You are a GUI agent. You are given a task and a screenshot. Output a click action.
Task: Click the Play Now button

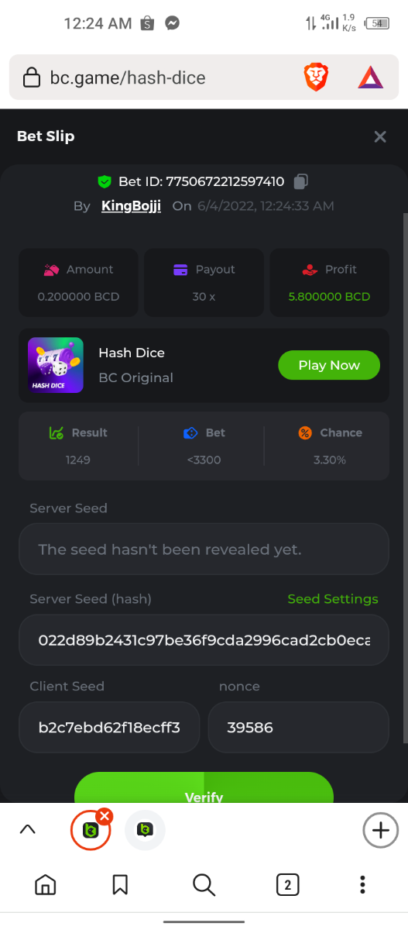click(329, 365)
